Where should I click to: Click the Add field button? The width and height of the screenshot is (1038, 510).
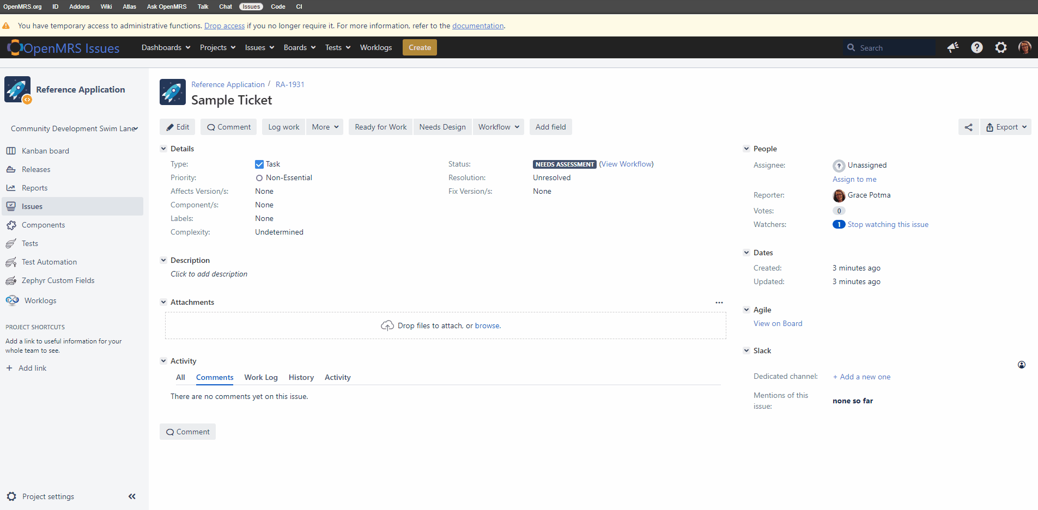click(x=550, y=127)
